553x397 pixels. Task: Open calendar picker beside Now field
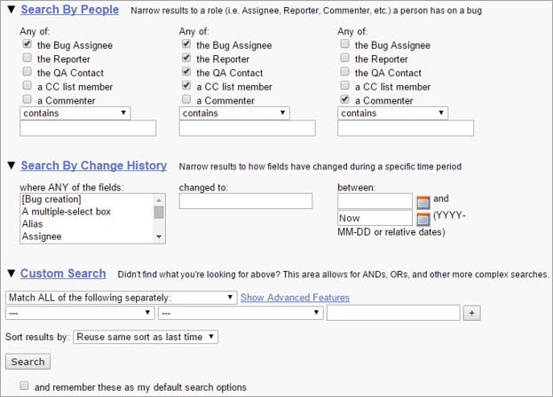click(423, 219)
